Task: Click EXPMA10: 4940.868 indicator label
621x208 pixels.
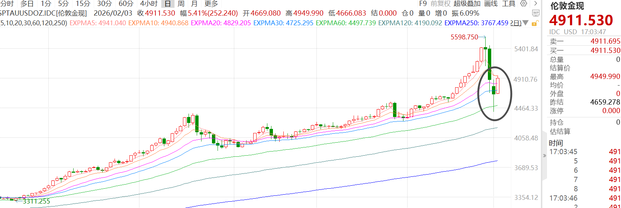Action: coord(158,23)
